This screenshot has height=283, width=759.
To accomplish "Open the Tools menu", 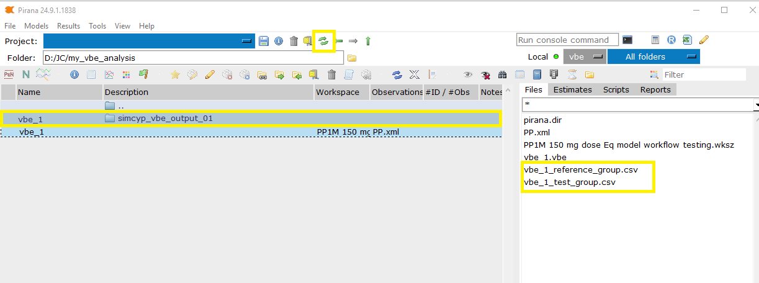I will click(97, 26).
